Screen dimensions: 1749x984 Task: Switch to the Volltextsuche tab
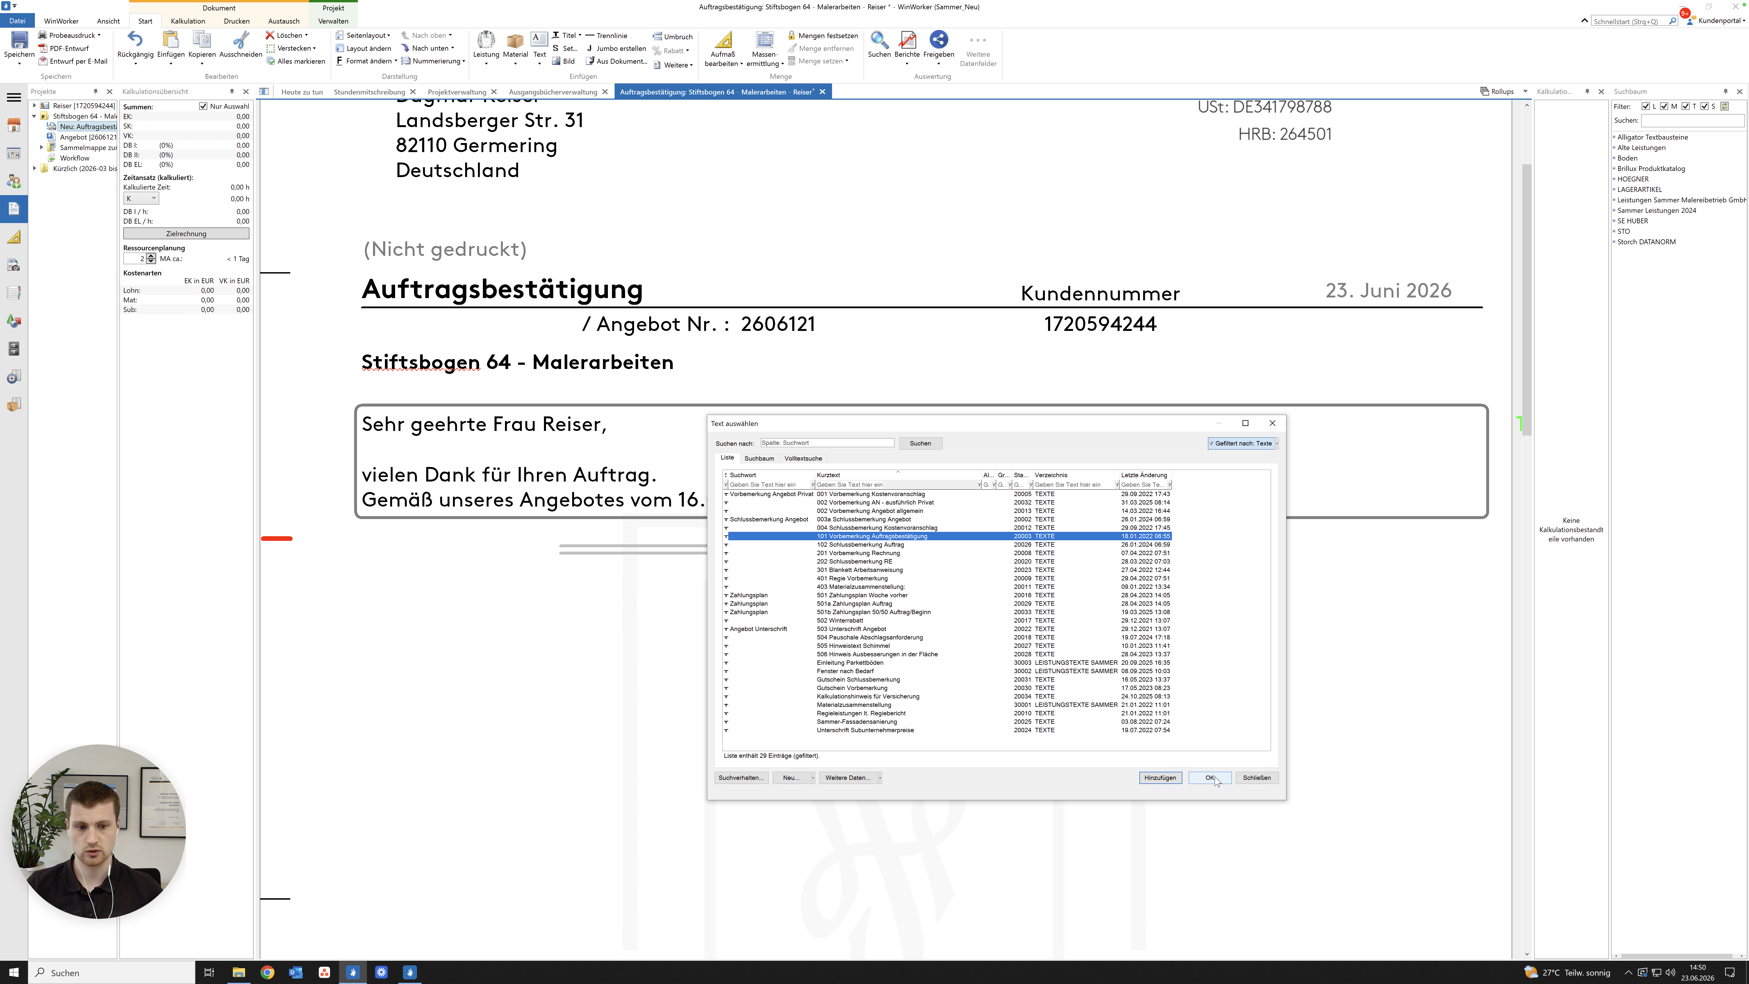[803, 458]
